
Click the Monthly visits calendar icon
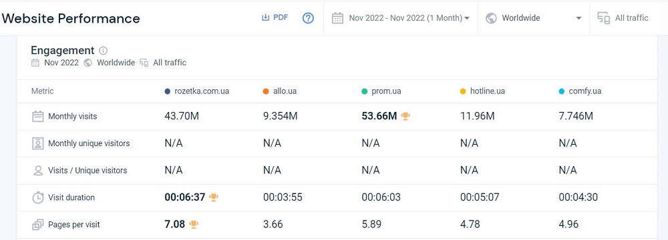tap(38, 116)
